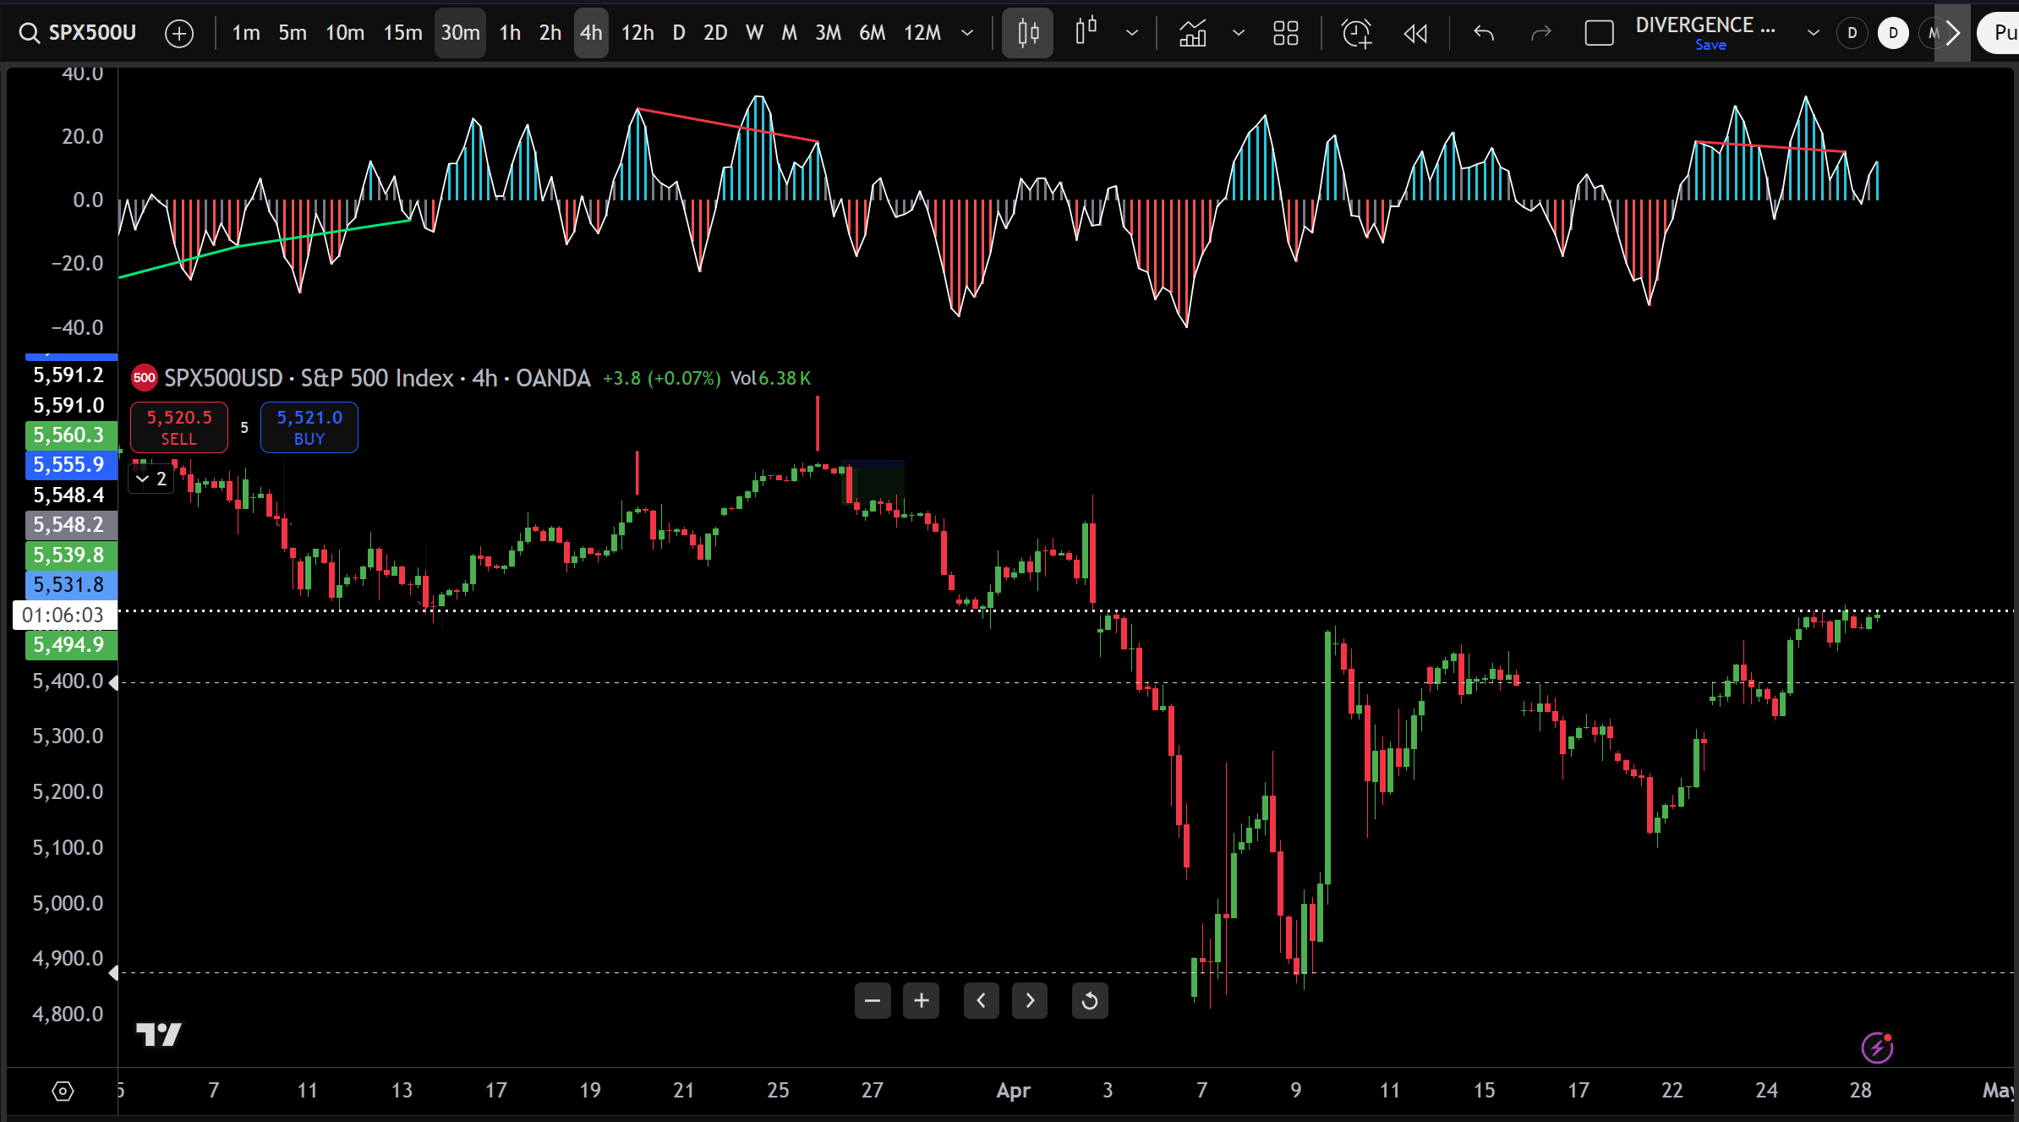Click the 5,560.3 green price label
The height and width of the screenshot is (1122, 2019).
click(71, 435)
